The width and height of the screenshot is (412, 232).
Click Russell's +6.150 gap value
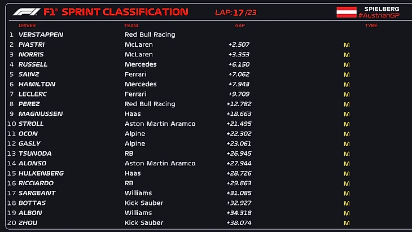(239, 64)
